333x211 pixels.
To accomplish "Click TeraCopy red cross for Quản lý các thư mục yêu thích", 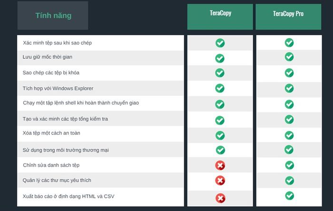I will [220, 181].
